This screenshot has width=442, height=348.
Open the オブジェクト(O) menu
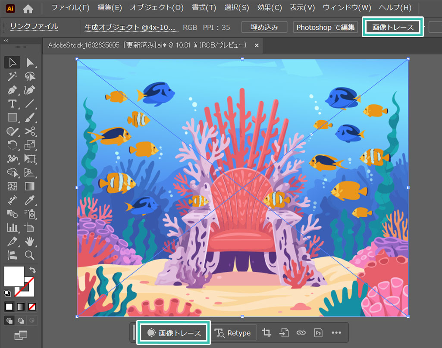(x=157, y=8)
